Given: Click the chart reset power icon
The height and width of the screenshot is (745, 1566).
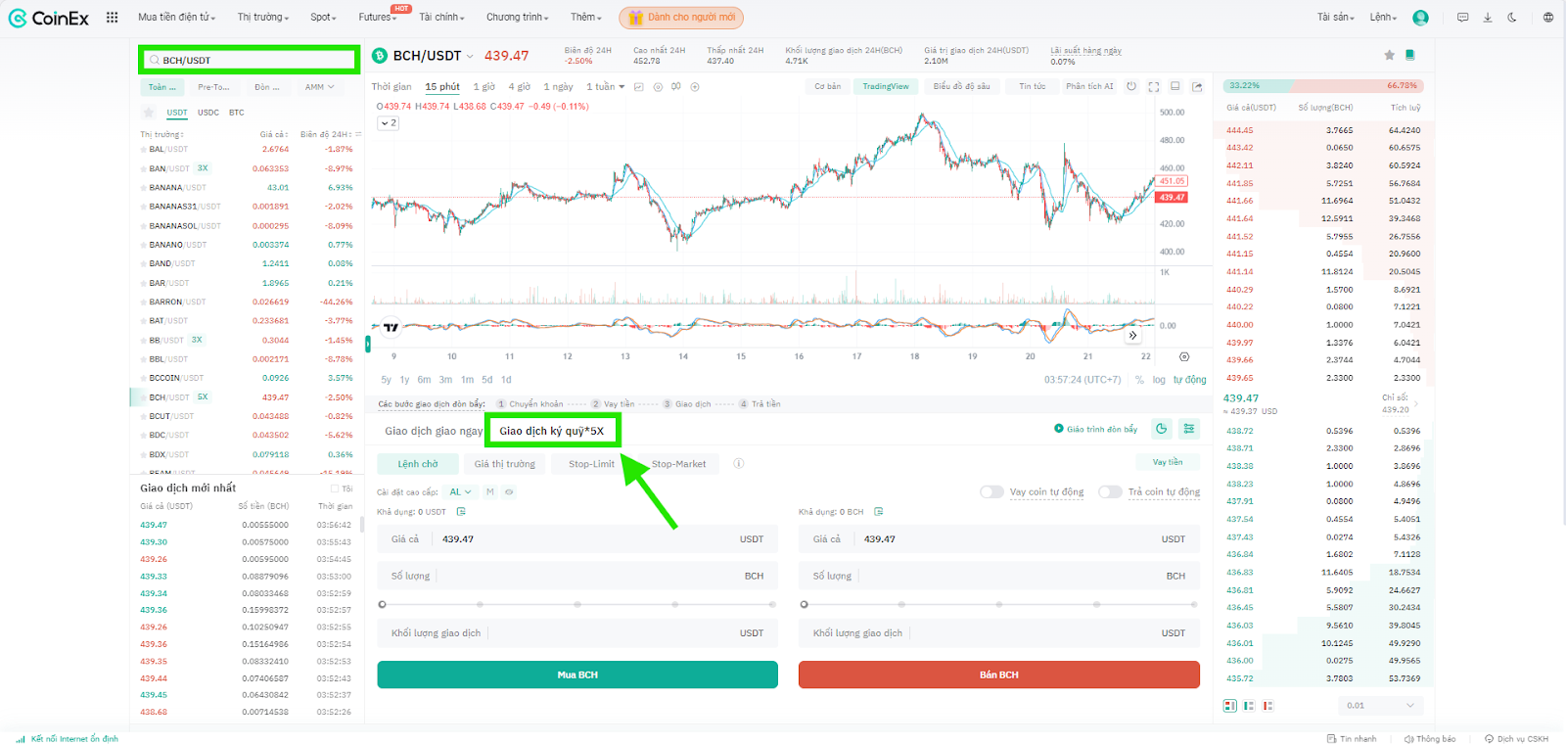Looking at the screenshot, I should (x=1131, y=86).
